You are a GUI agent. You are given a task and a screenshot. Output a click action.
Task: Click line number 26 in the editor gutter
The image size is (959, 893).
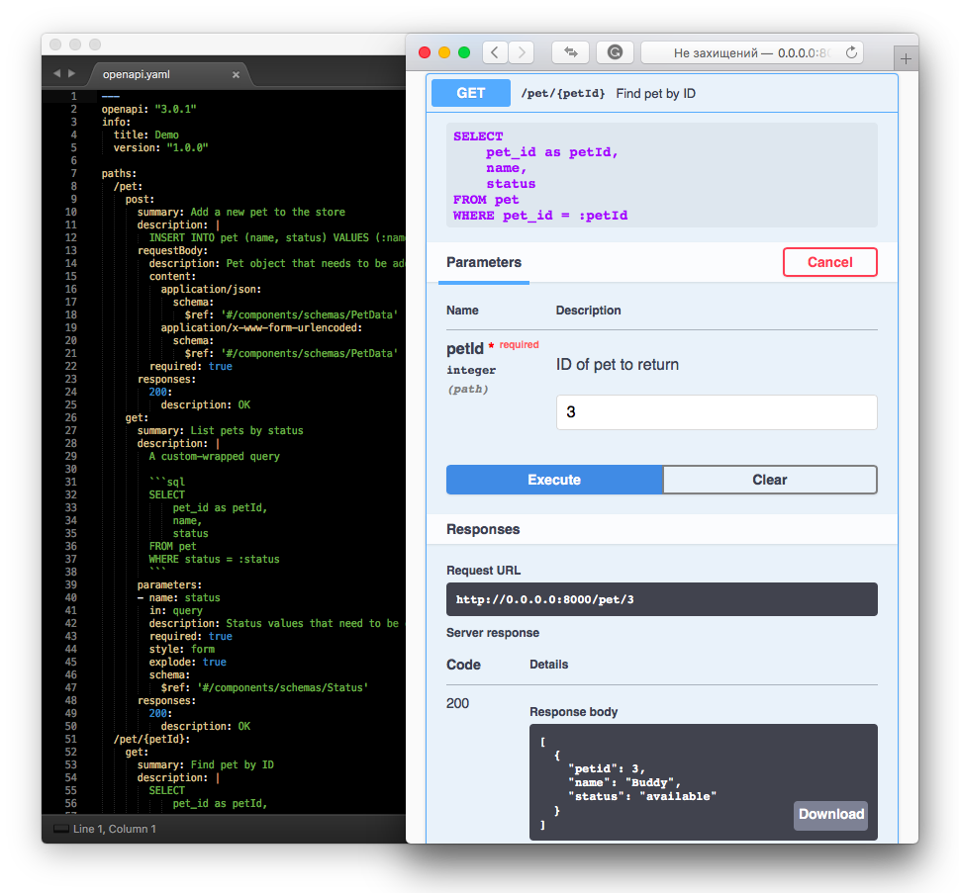click(71, 418)
